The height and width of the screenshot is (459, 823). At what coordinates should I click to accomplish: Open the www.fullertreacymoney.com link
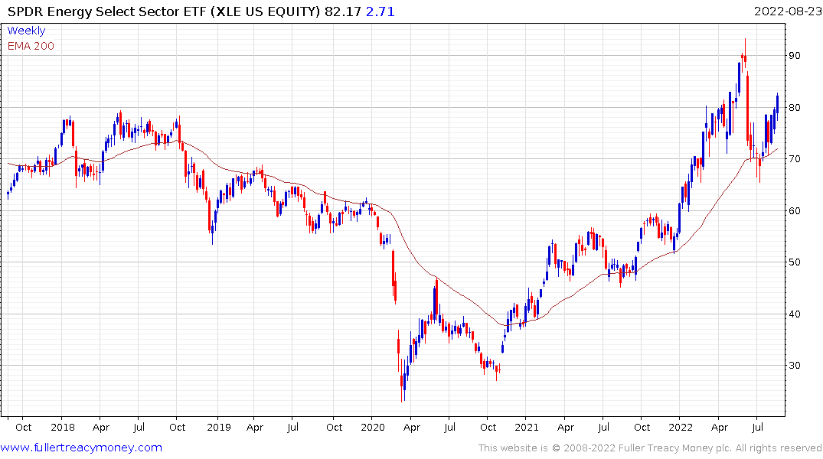(x=81, y=448)
